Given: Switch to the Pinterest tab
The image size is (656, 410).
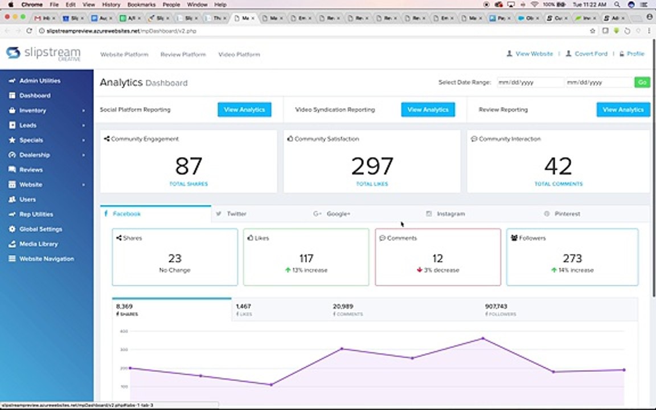Looking at the screenshot, I should [x=562, y=214].
